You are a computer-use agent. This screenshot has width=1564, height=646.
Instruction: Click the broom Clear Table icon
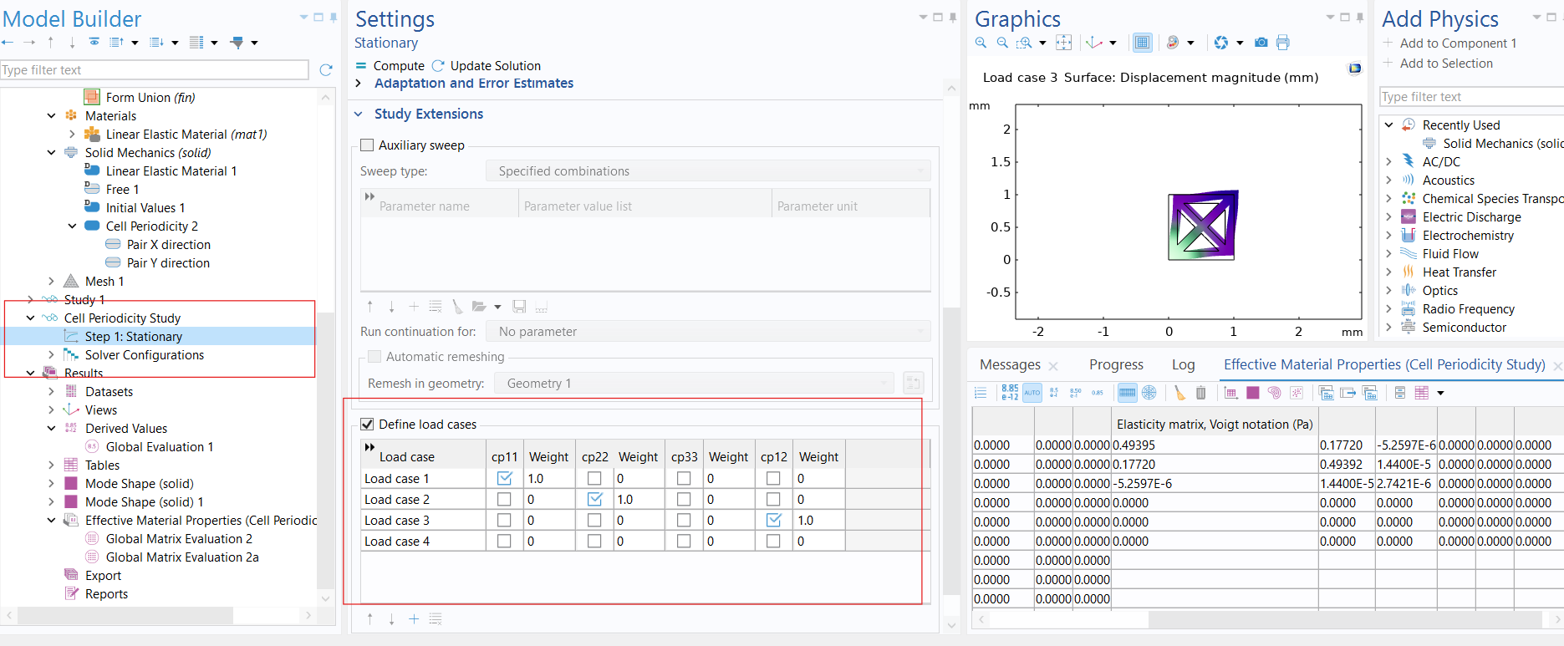point(1179,393)
